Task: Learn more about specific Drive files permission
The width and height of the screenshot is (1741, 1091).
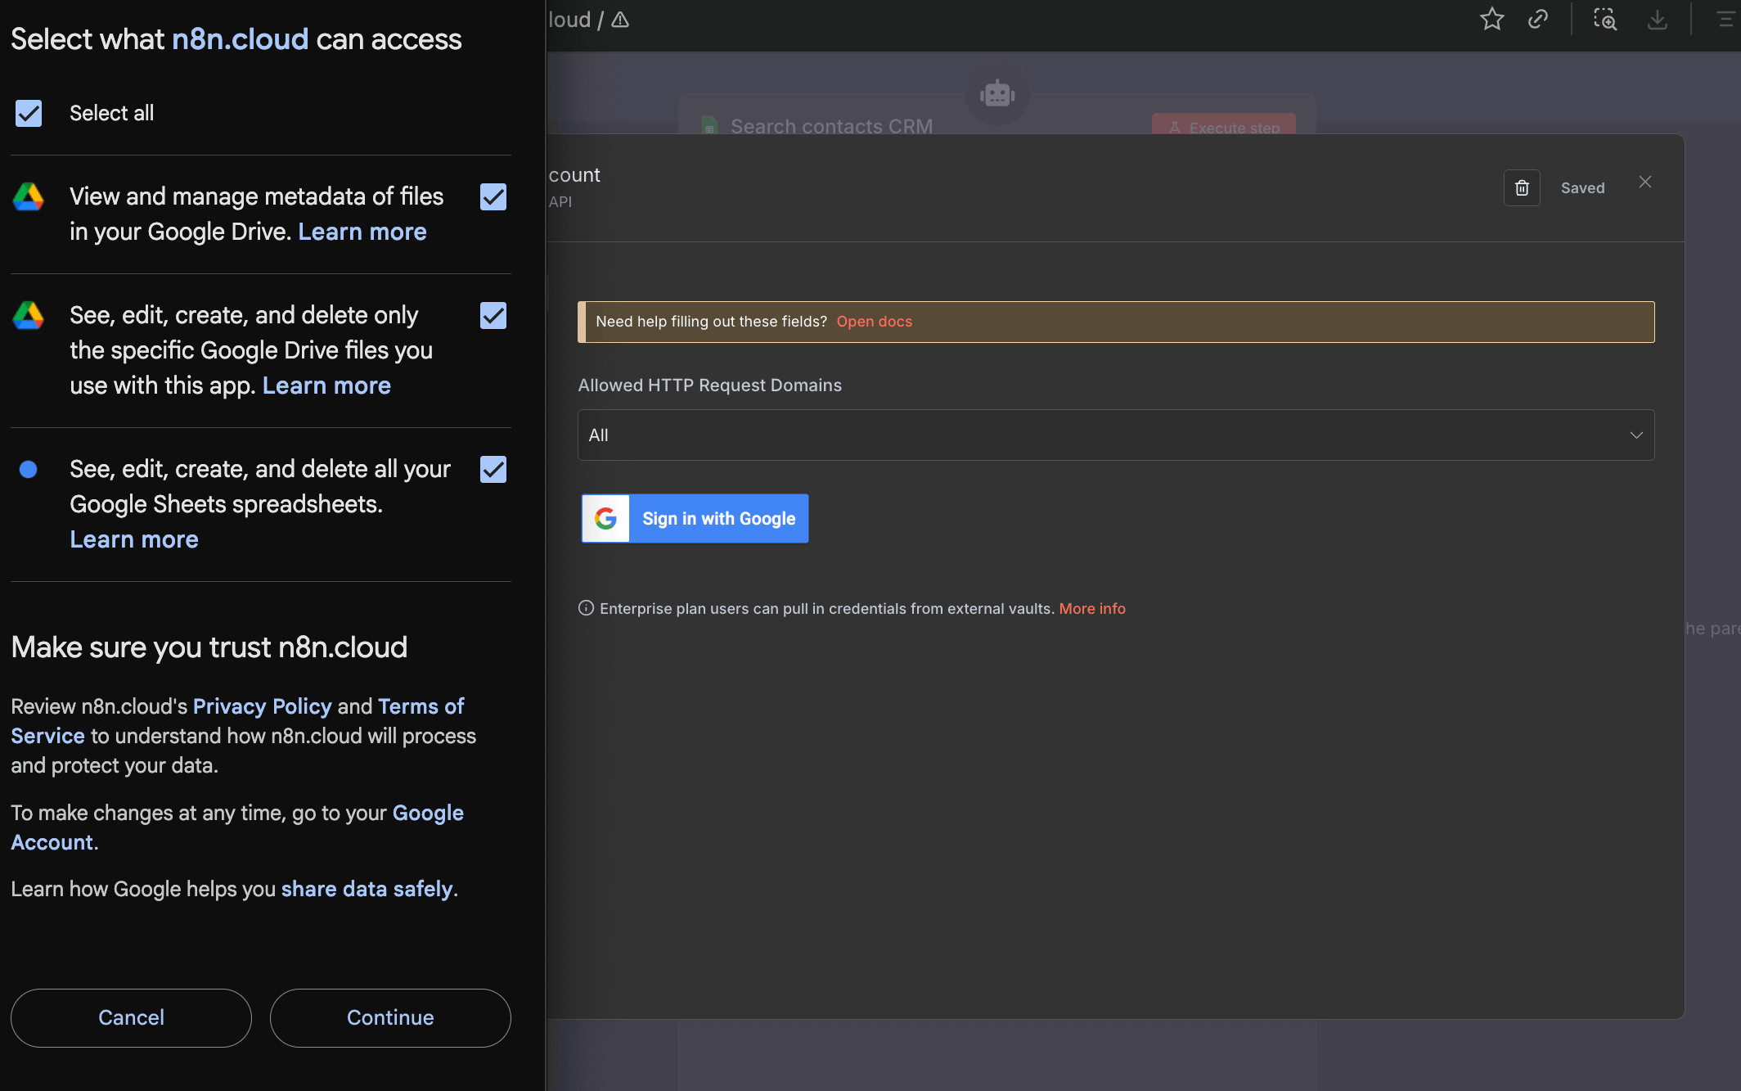Action: (x=326, y=385)
